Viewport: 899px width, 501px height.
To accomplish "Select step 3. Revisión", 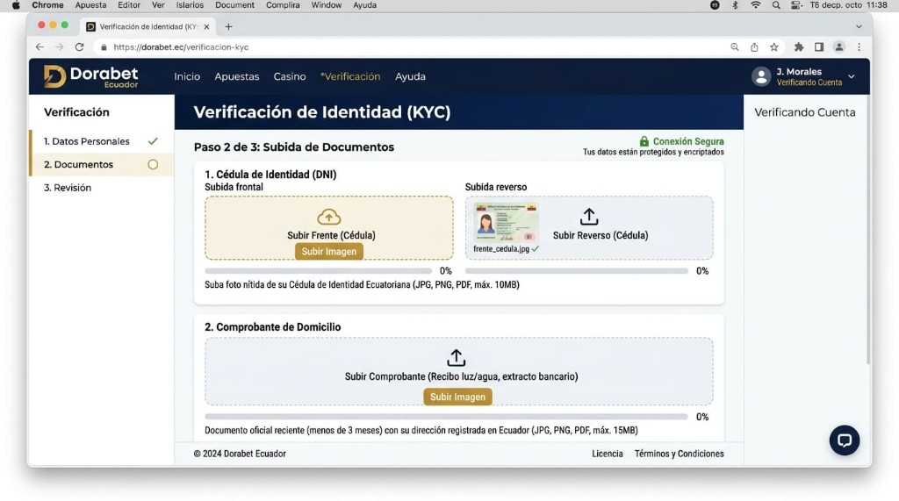I will tap(102, 188).
